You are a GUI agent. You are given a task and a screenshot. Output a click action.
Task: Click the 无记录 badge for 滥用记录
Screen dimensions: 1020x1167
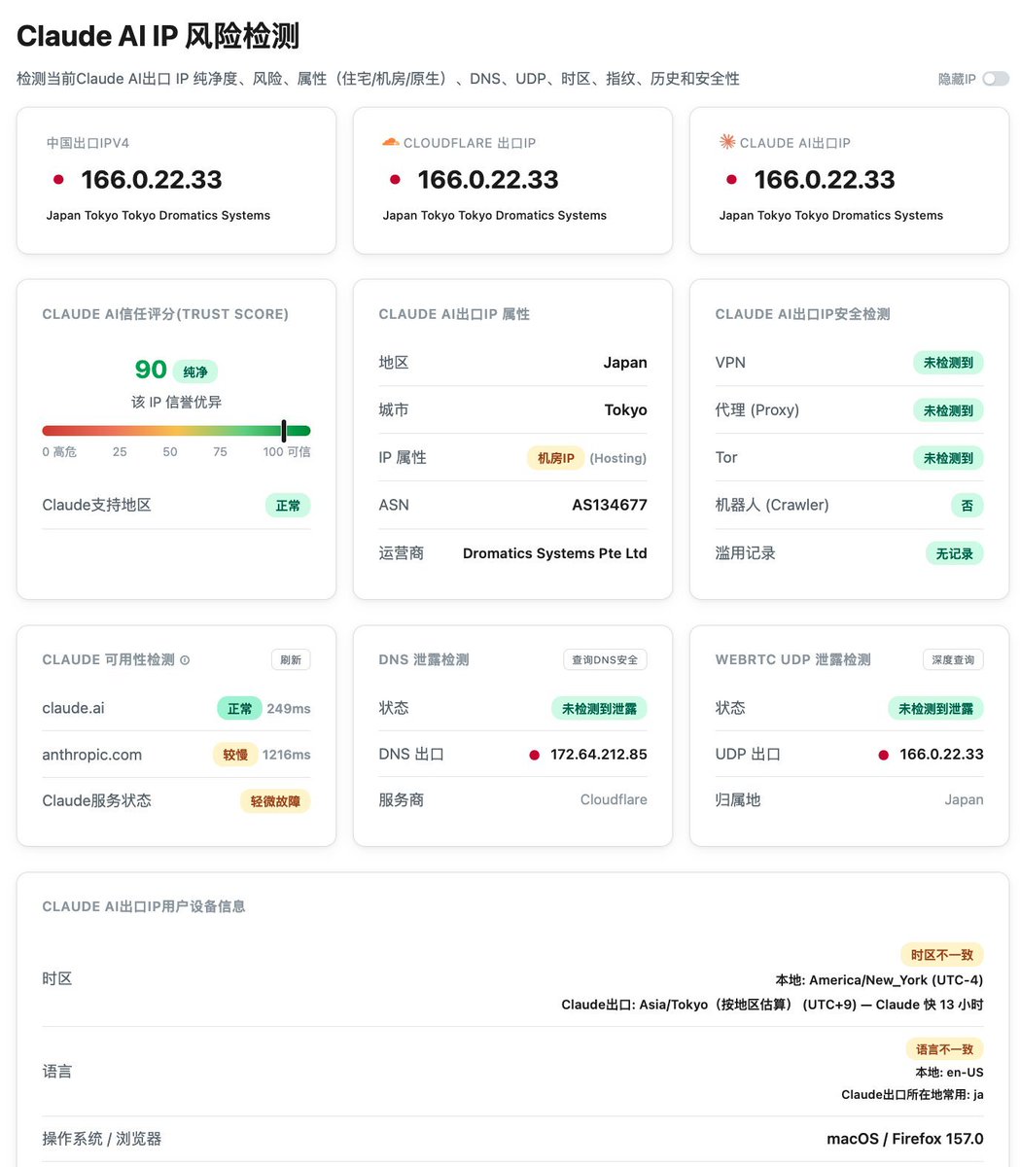(954, 553)
